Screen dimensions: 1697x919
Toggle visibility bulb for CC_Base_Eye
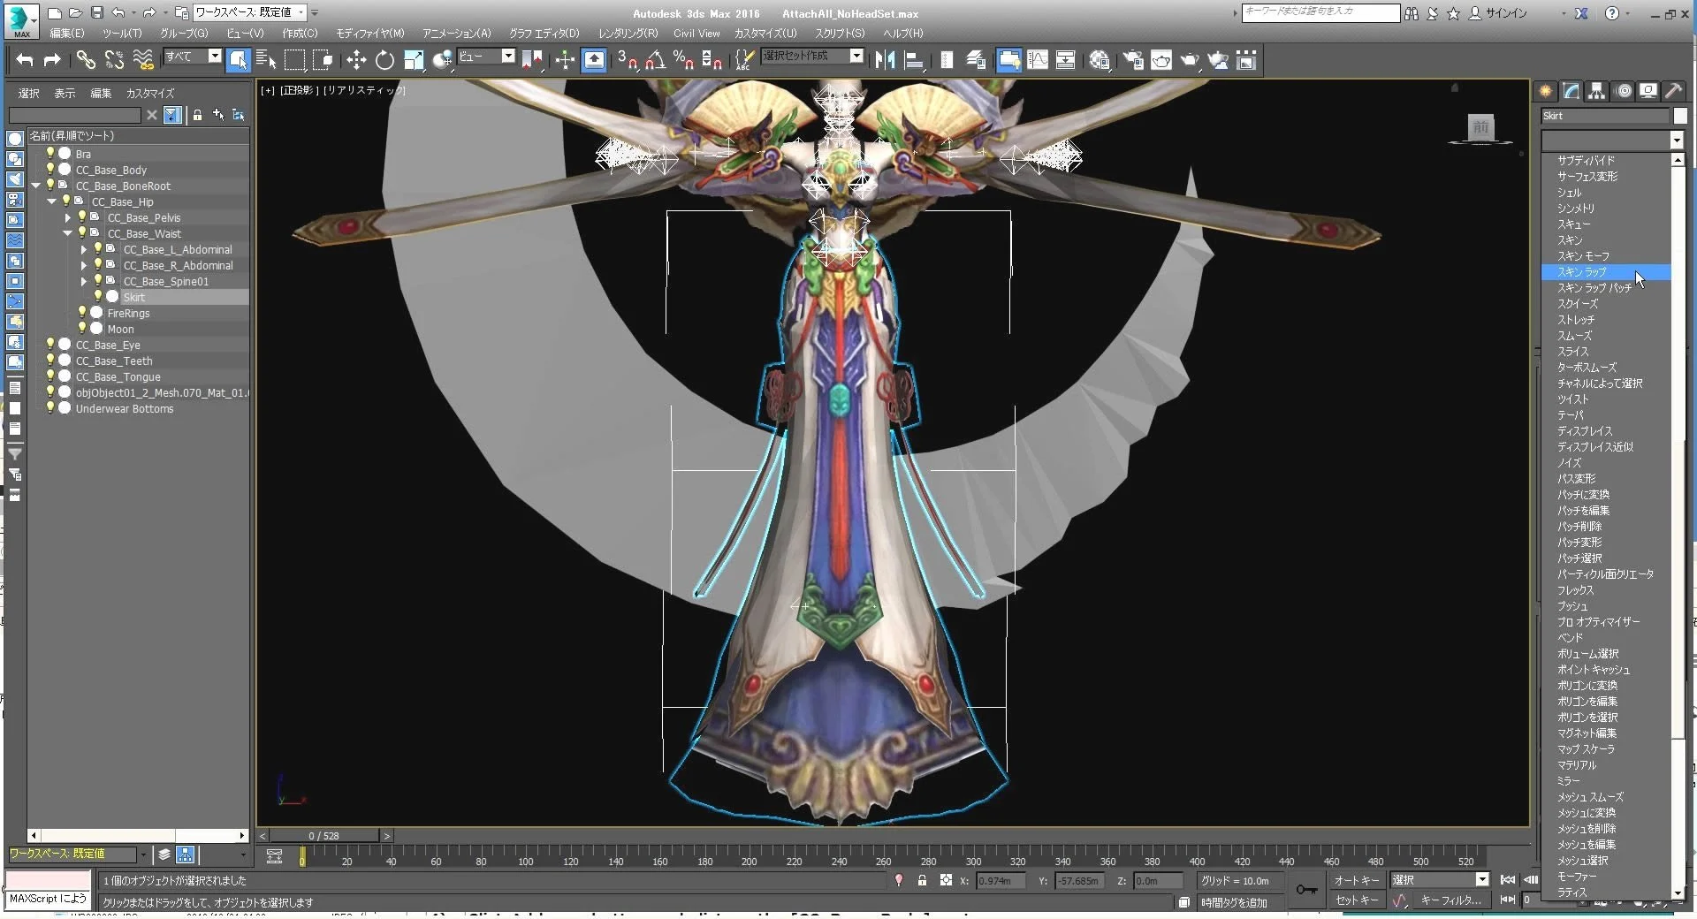click(x=50, y=345)
